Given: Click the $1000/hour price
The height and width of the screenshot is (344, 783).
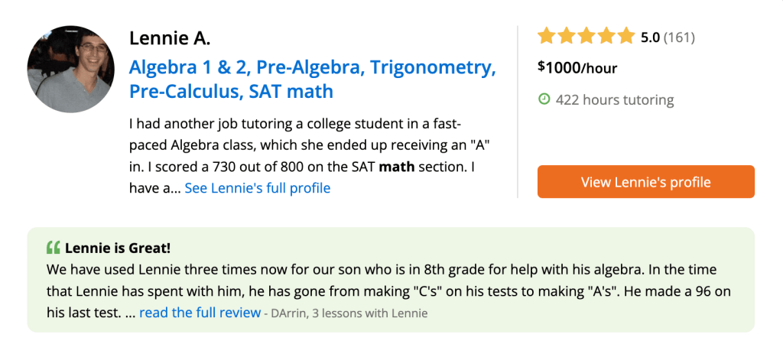Looking at the screenshot, I should coord(577,67).
